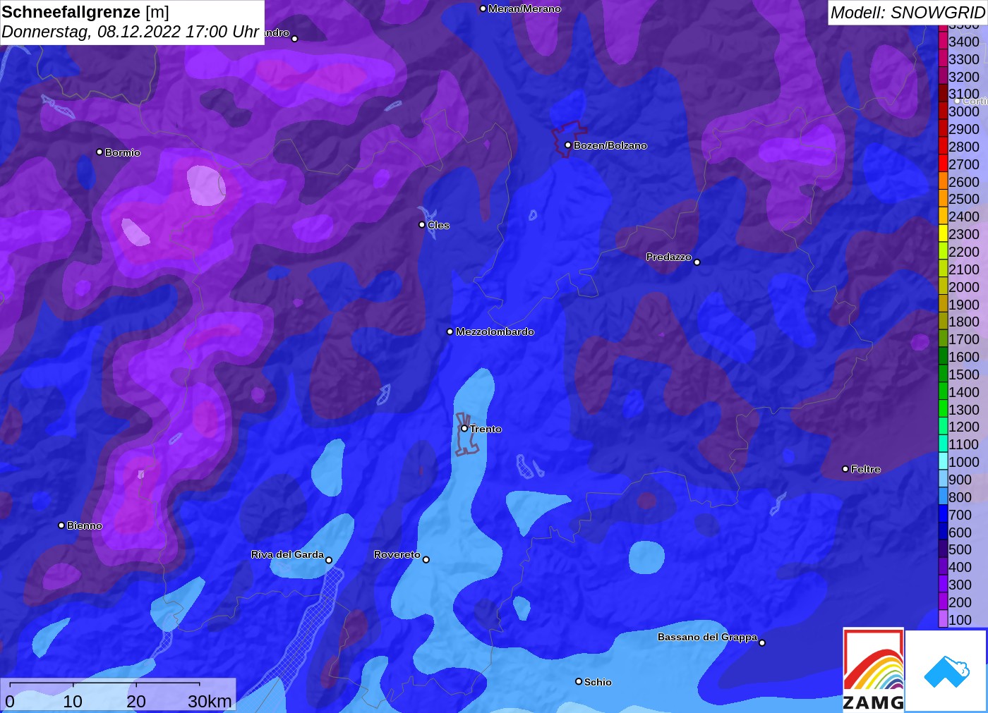Select the Feltre map label
Viewport: 988px width, 713px height.
865,469
